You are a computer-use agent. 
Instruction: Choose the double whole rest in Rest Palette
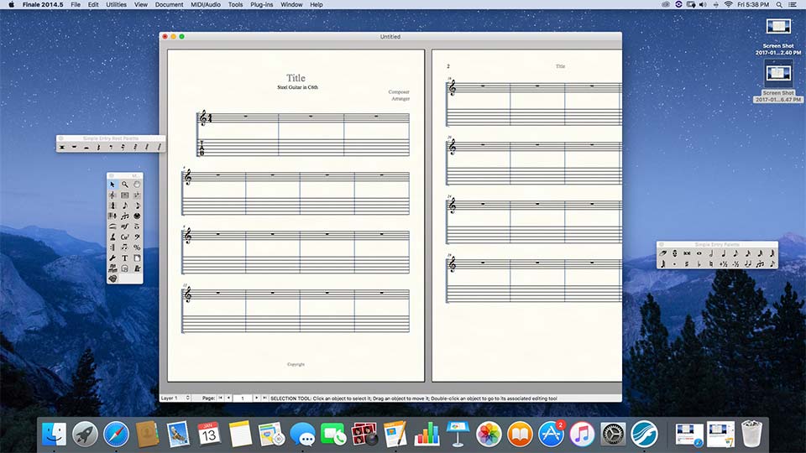pos(61,147)
